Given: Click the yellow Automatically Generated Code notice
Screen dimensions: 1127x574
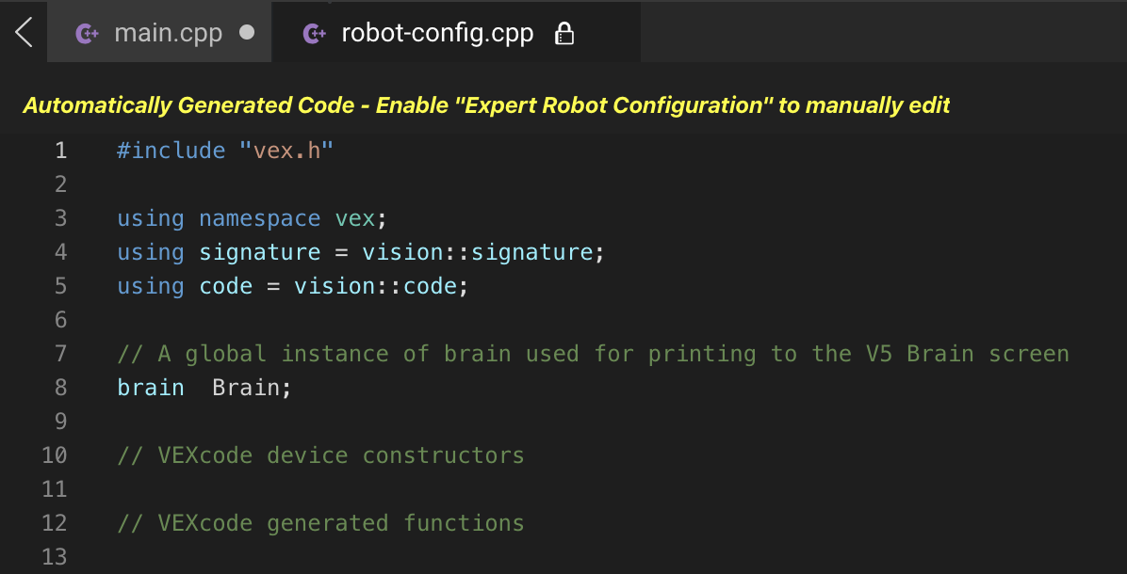Looking at the screenshot, I should coord(486,105).
